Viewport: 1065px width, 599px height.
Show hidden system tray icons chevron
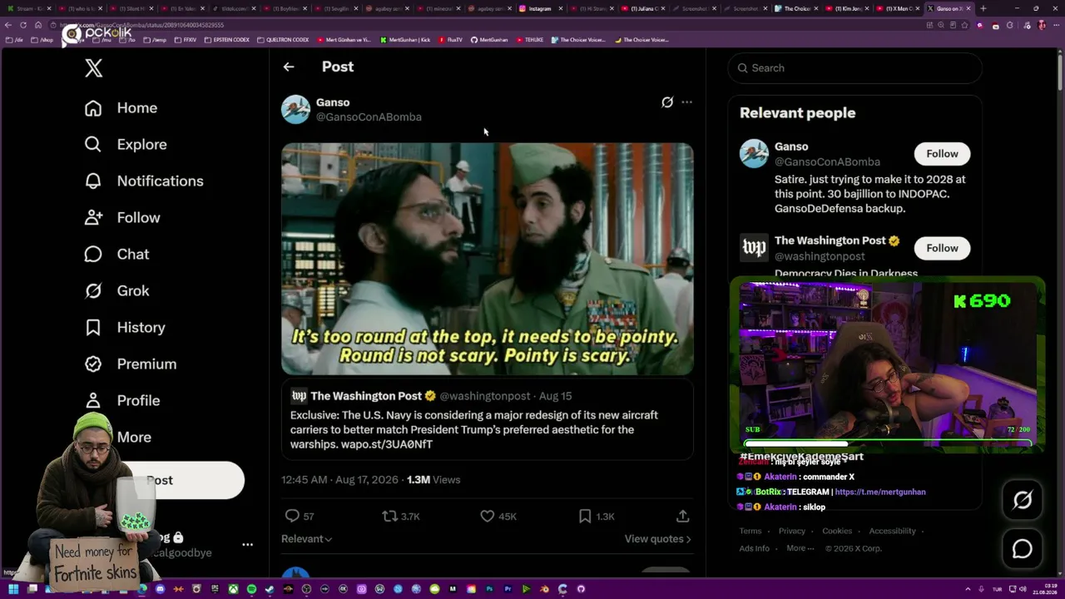[x=968, y=589]
